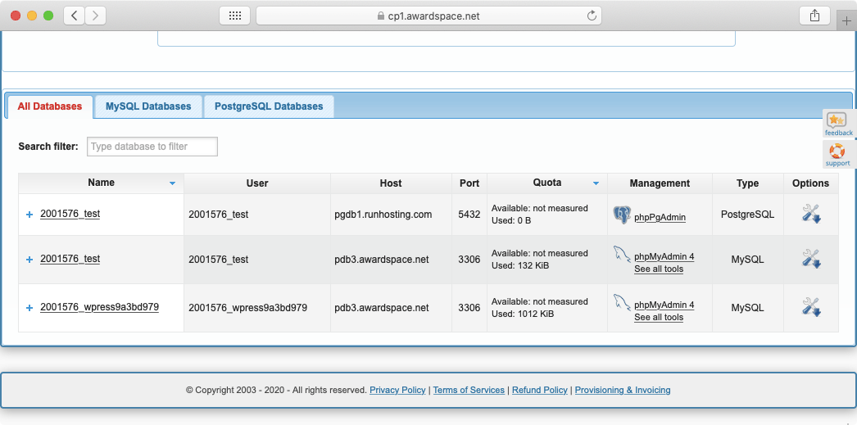Sort by Name column arrow
Viewport: 857px width, 425px height.
tap(172, 183)
